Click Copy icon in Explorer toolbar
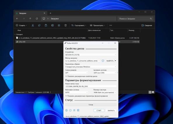The height and width of the screenshot is (124, 173). coord(39,25)
